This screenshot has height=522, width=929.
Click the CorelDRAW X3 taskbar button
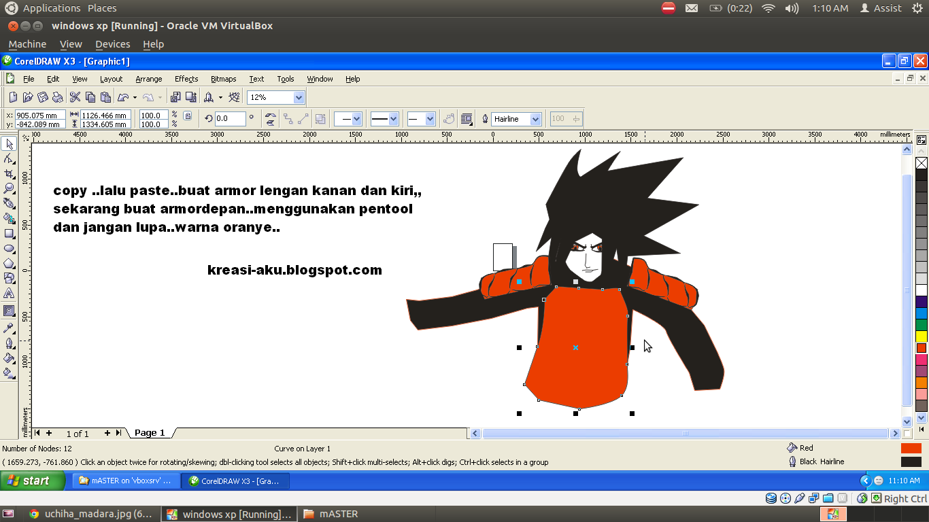point(236,481)
